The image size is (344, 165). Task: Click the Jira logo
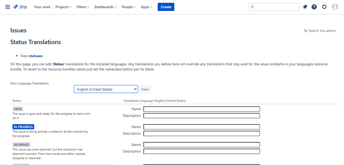(20, 7)
